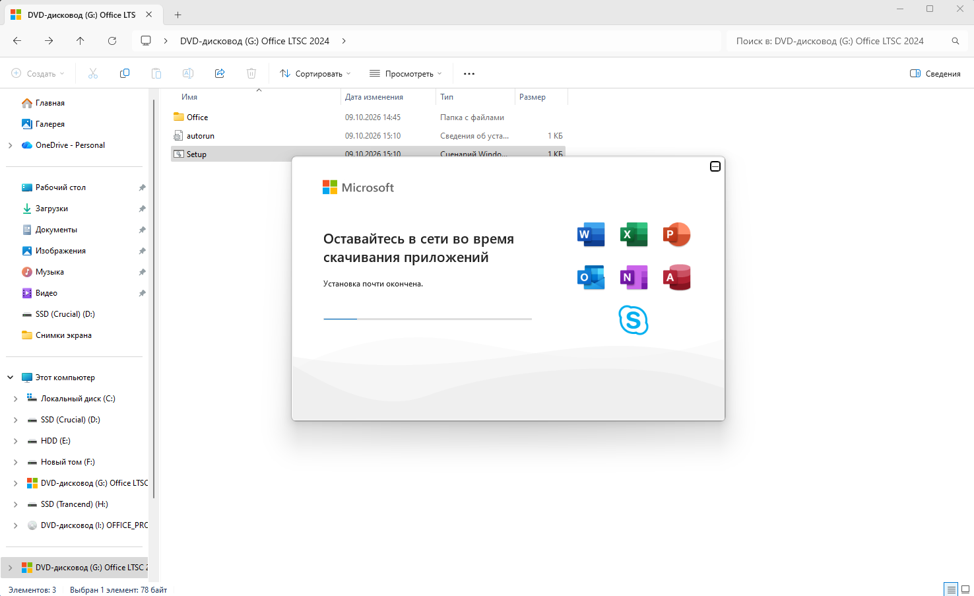Click the Copy toolbar icon

point(125,73)
